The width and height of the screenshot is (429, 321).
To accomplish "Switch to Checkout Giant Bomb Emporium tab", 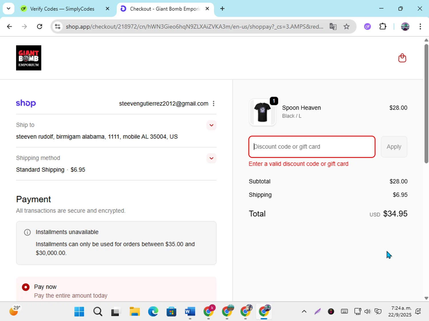I will click(165, 9).
